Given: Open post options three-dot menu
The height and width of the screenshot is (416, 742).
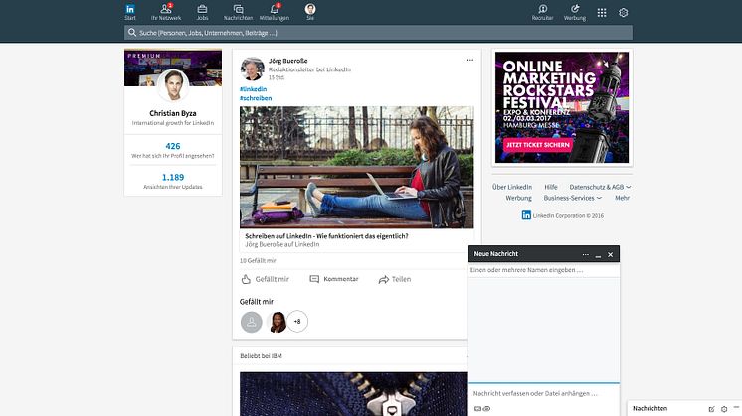Looking at the screenshot, I should [469, 60].
